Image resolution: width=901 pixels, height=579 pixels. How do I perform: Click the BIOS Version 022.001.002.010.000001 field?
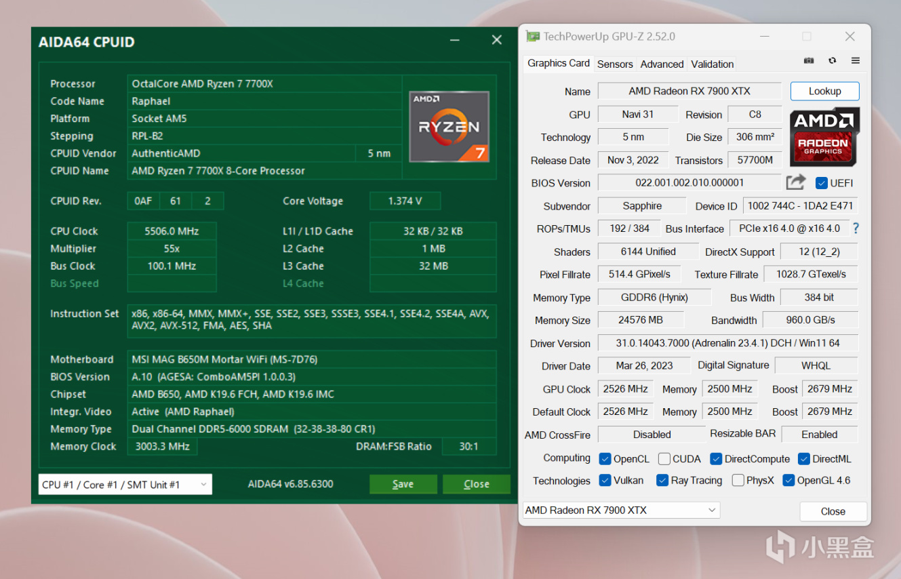click(689, 183)
